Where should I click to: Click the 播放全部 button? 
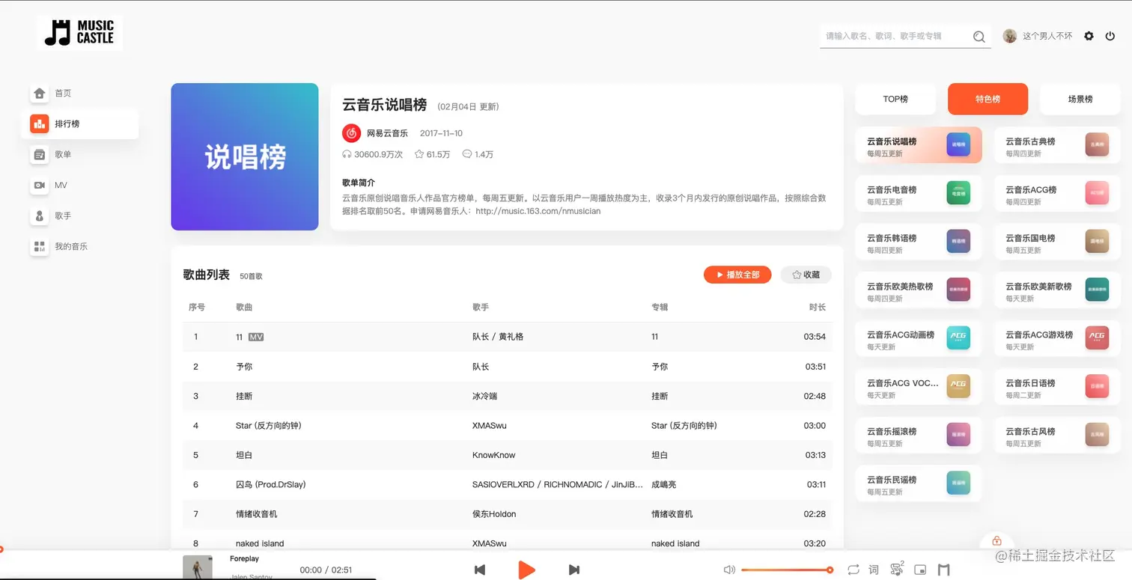tap(737, 275)
